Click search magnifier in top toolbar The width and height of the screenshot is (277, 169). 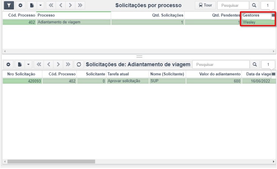pos(254,5)
